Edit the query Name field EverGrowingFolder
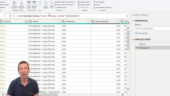The height and width of the screenshot is (96, 170). [x=152, y=29]
